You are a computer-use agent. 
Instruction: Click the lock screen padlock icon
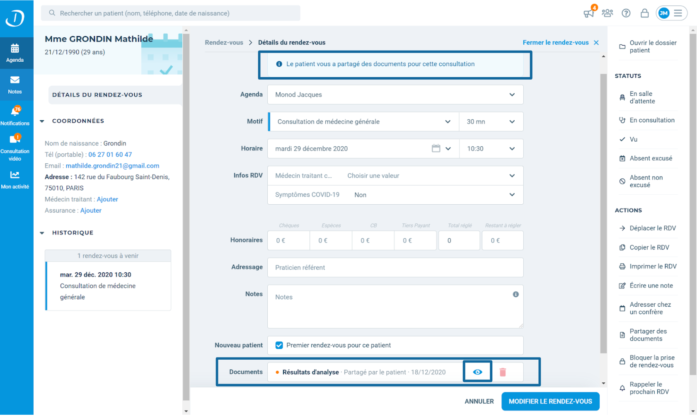(644, 13)
